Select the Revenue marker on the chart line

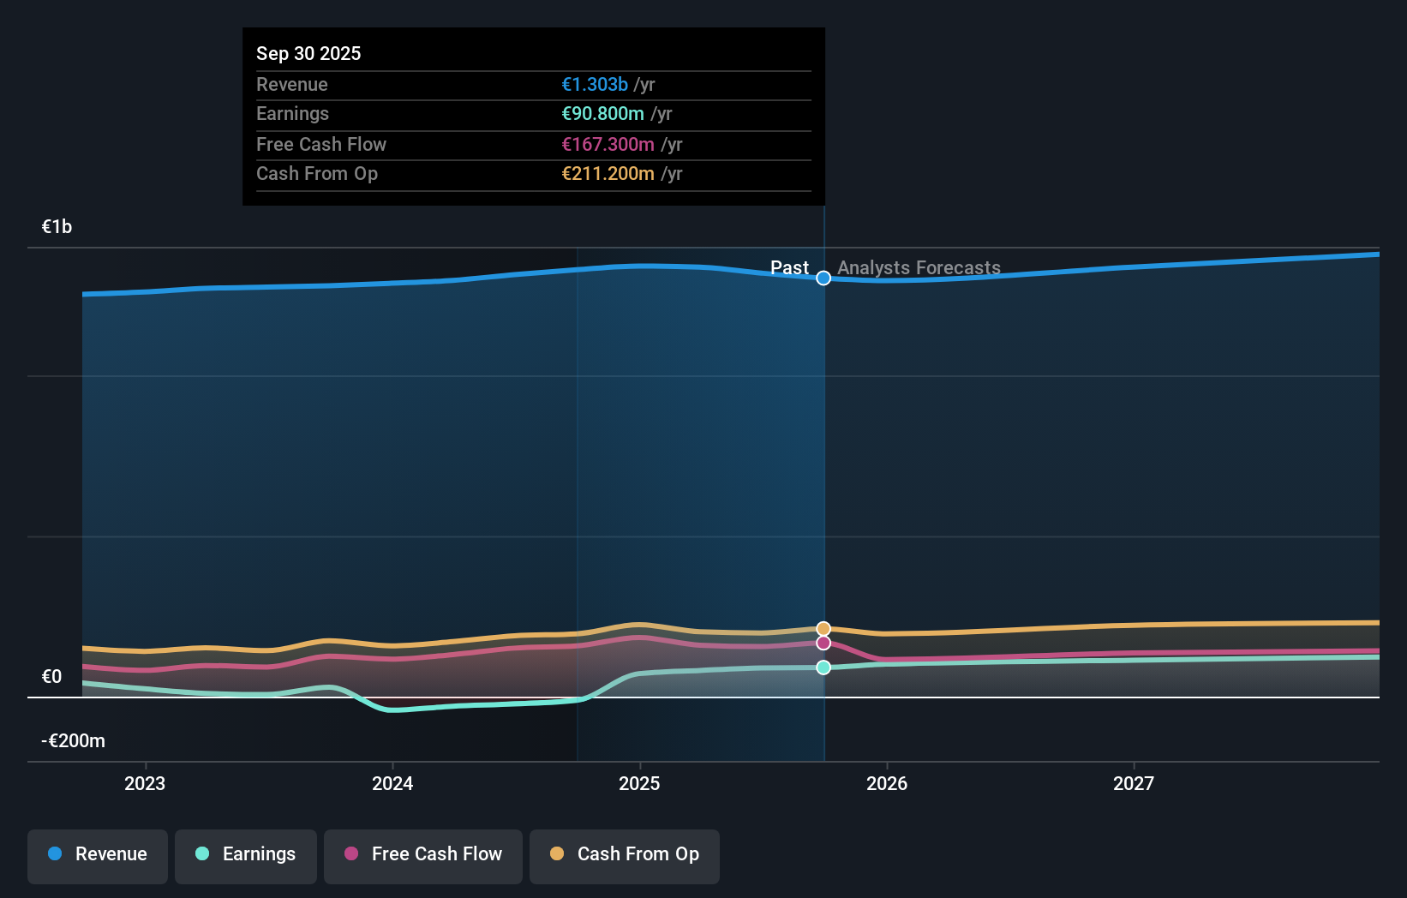[823, 278]
